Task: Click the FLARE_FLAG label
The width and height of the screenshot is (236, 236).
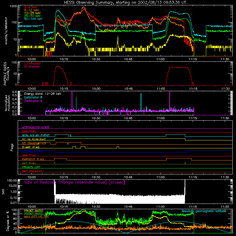Action: (x=31, y=147)
